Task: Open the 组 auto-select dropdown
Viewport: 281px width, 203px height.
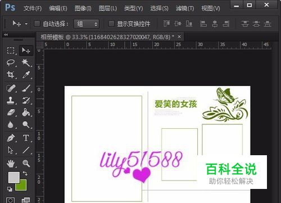Action: point(87,24)
